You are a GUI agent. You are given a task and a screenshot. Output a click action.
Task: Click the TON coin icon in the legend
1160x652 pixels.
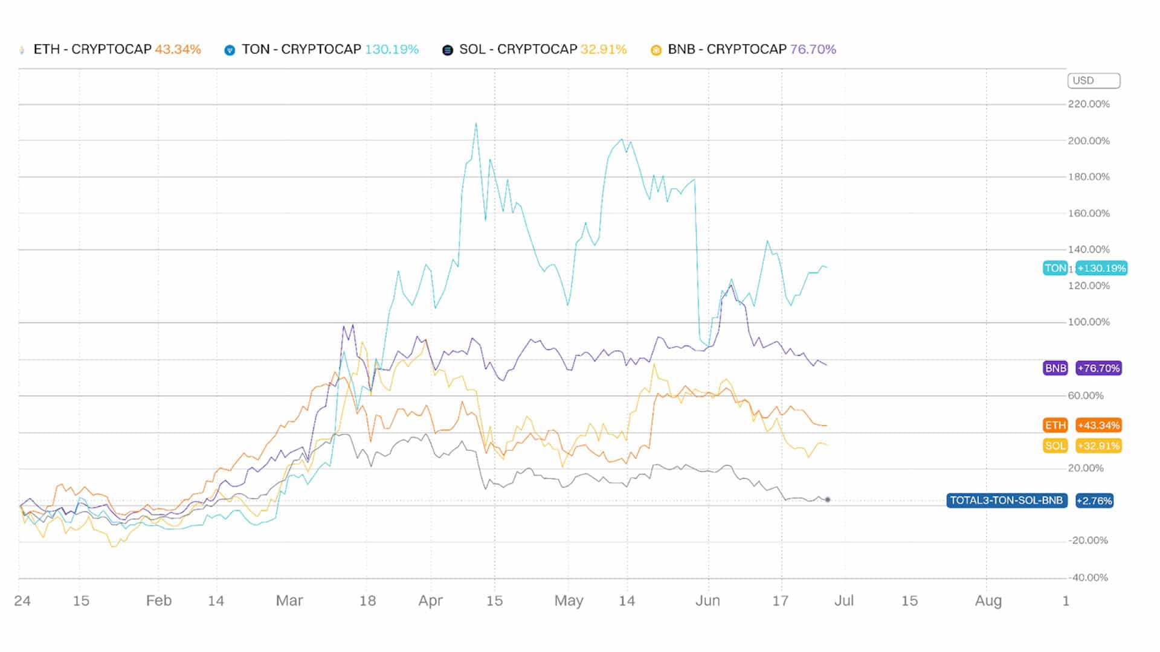(x=230, y=50)
